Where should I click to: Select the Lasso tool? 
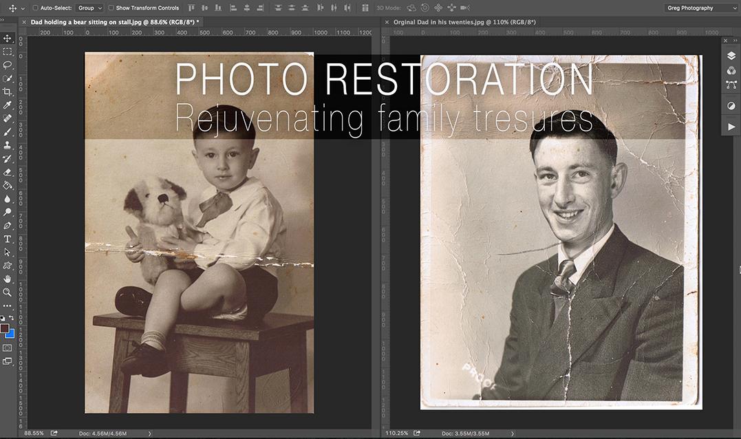(x=8, y=65)
